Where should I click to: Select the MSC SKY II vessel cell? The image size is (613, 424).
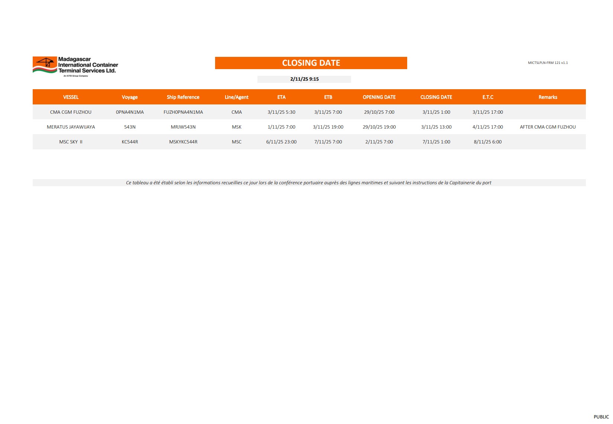tap(71, 142)
